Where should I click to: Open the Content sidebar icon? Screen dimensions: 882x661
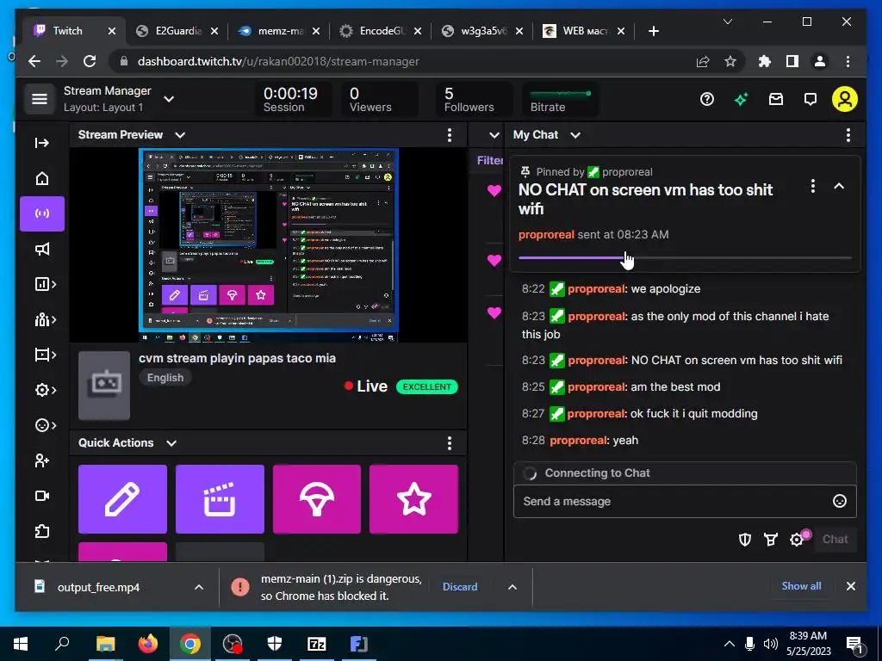pyautogui.click(x=45, y=355)
